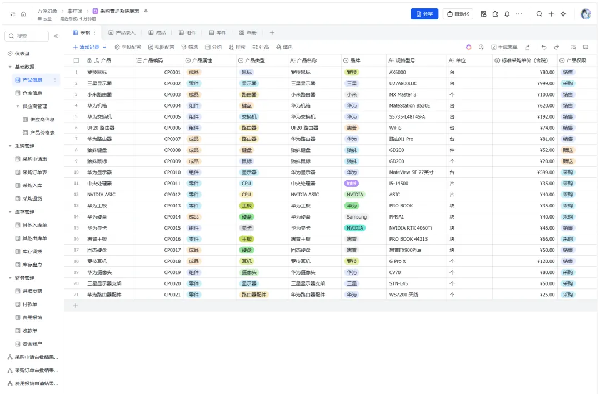Collapse the 财务管理 tree group
Image resolution: width=600 pixels, height=396 pixels.
click(10, 278)
